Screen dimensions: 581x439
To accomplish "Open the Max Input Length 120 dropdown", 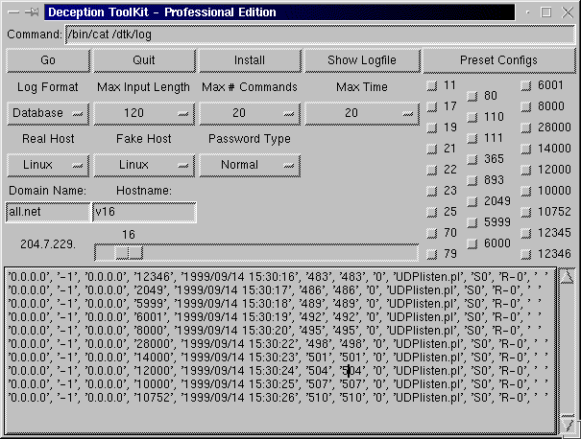I will [144, 113].
